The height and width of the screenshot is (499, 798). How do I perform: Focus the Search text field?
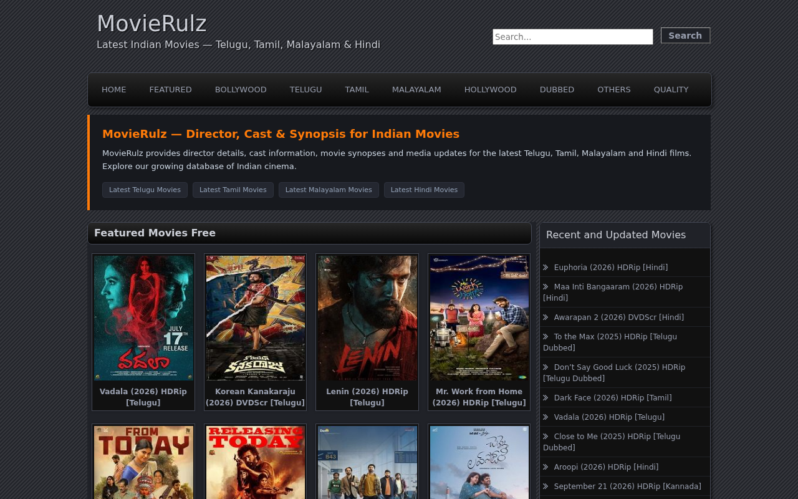coord(573,37)
